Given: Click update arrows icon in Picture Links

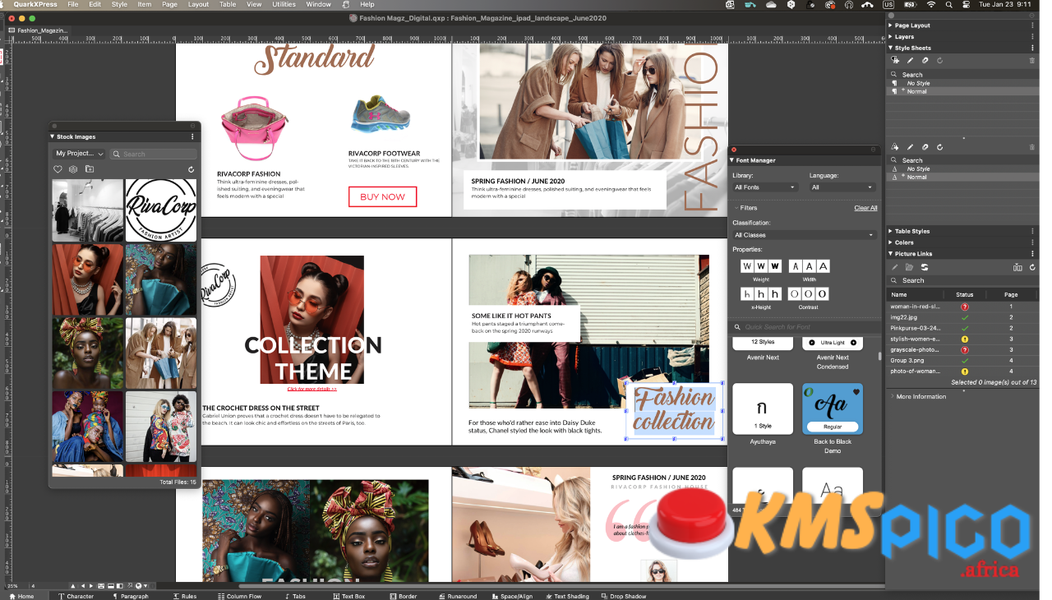Looking at the screenshot, I should pos(925,267).
